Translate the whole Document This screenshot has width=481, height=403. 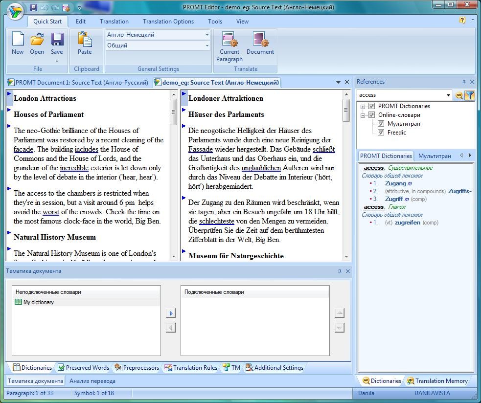[260, 43]
